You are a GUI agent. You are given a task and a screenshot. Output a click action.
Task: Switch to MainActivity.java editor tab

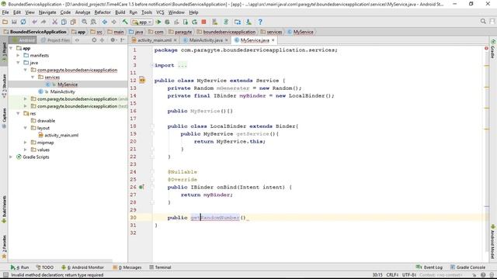click(206, 40)
